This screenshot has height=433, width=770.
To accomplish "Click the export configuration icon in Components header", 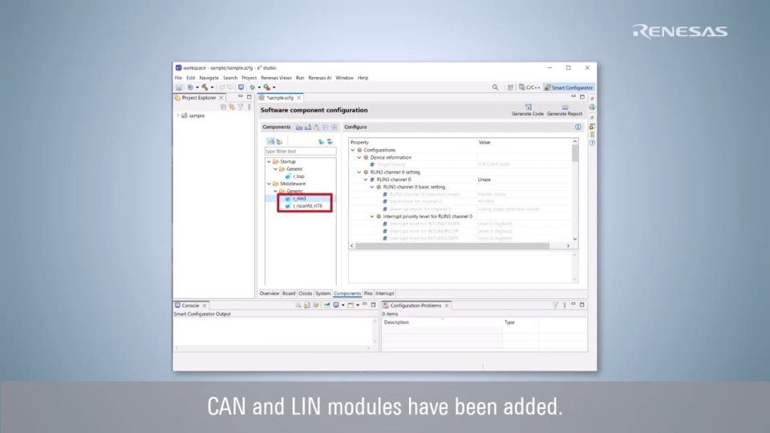I will 308,127.
